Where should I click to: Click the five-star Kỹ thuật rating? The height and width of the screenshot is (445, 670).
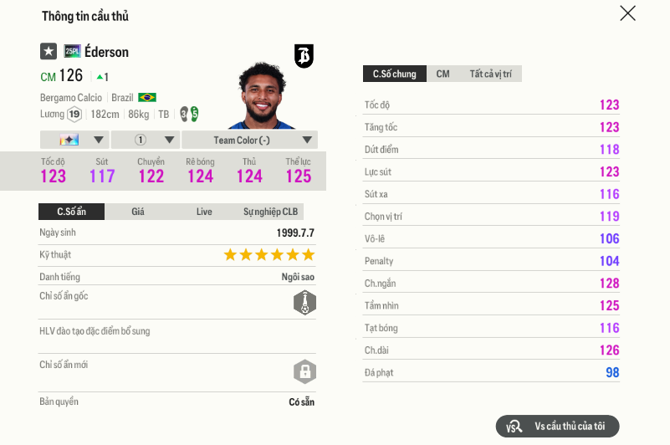(269, 255)
